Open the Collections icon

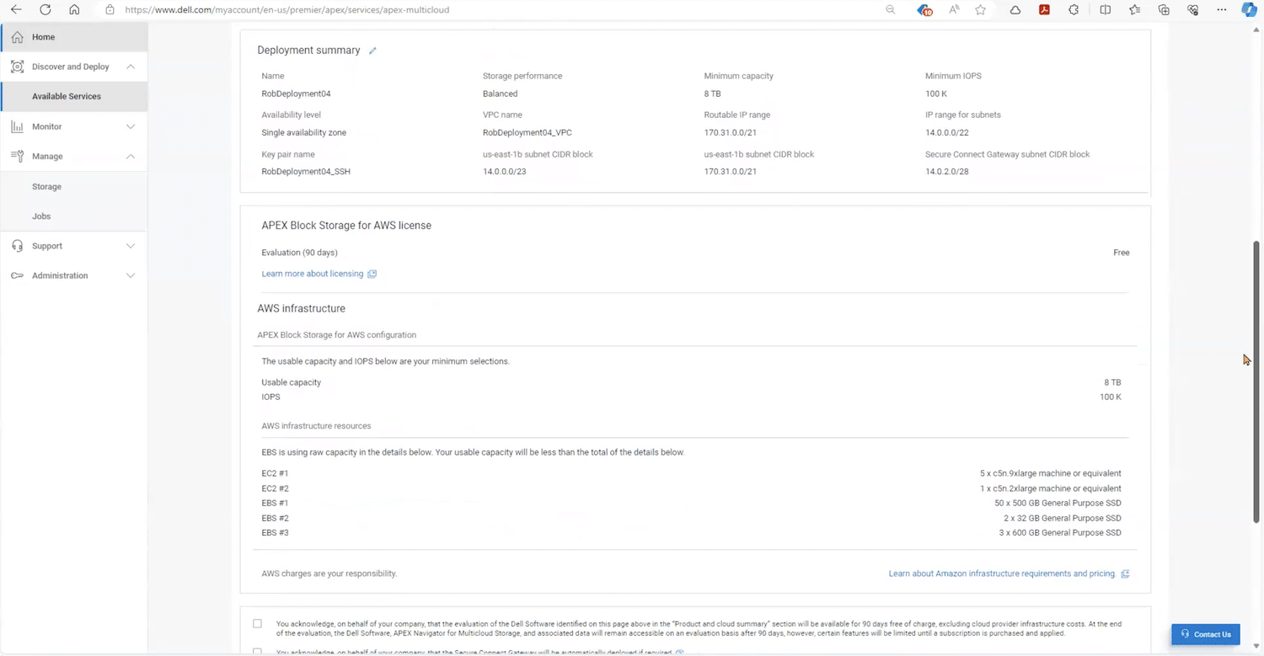pyautogui.click(x=1164, y=10)
